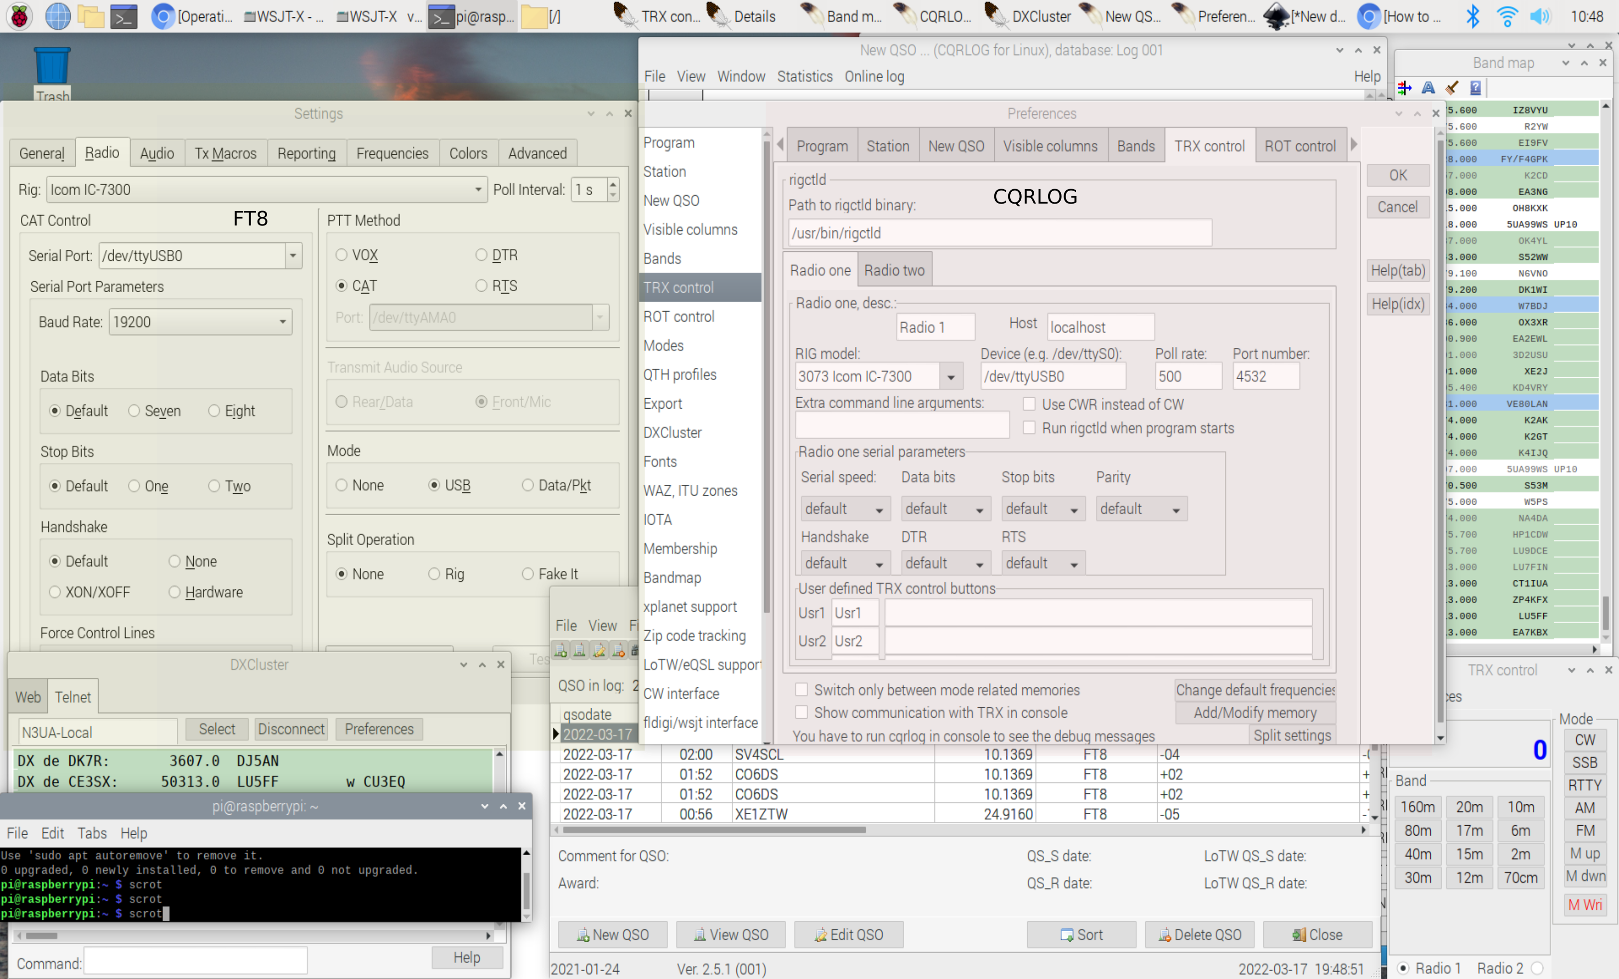
Task: Open Baud Rate dropdown 19200
Action: coord(200,322)
